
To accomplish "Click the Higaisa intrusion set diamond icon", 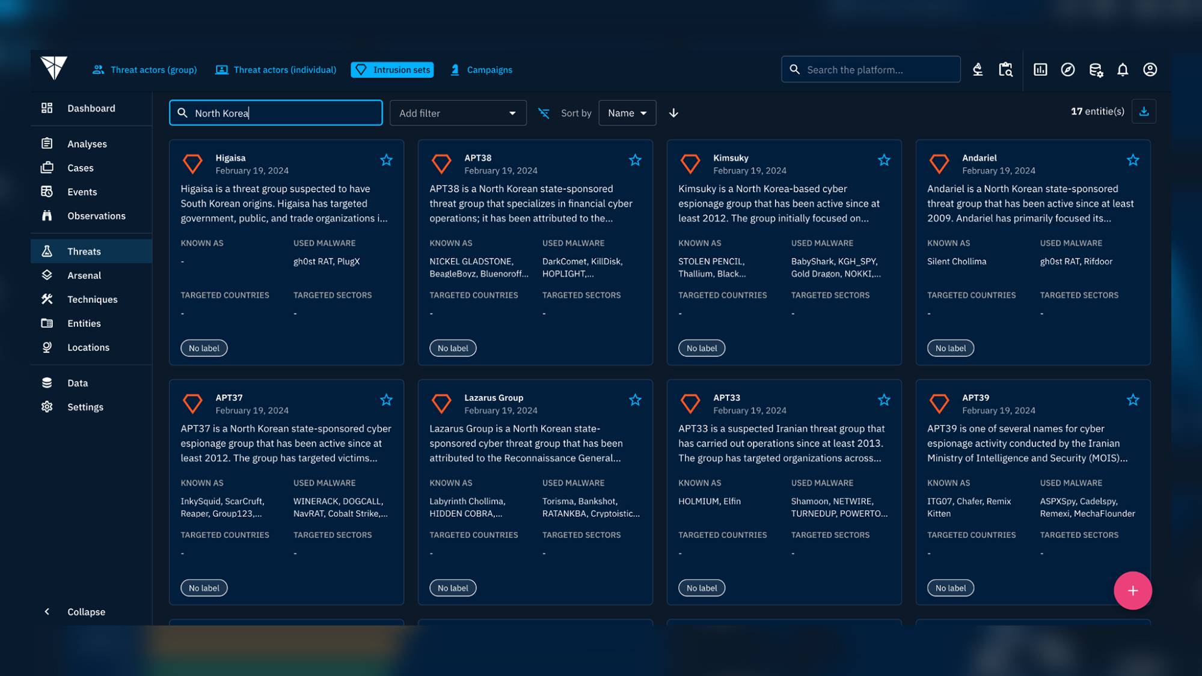I will point(192,163).
